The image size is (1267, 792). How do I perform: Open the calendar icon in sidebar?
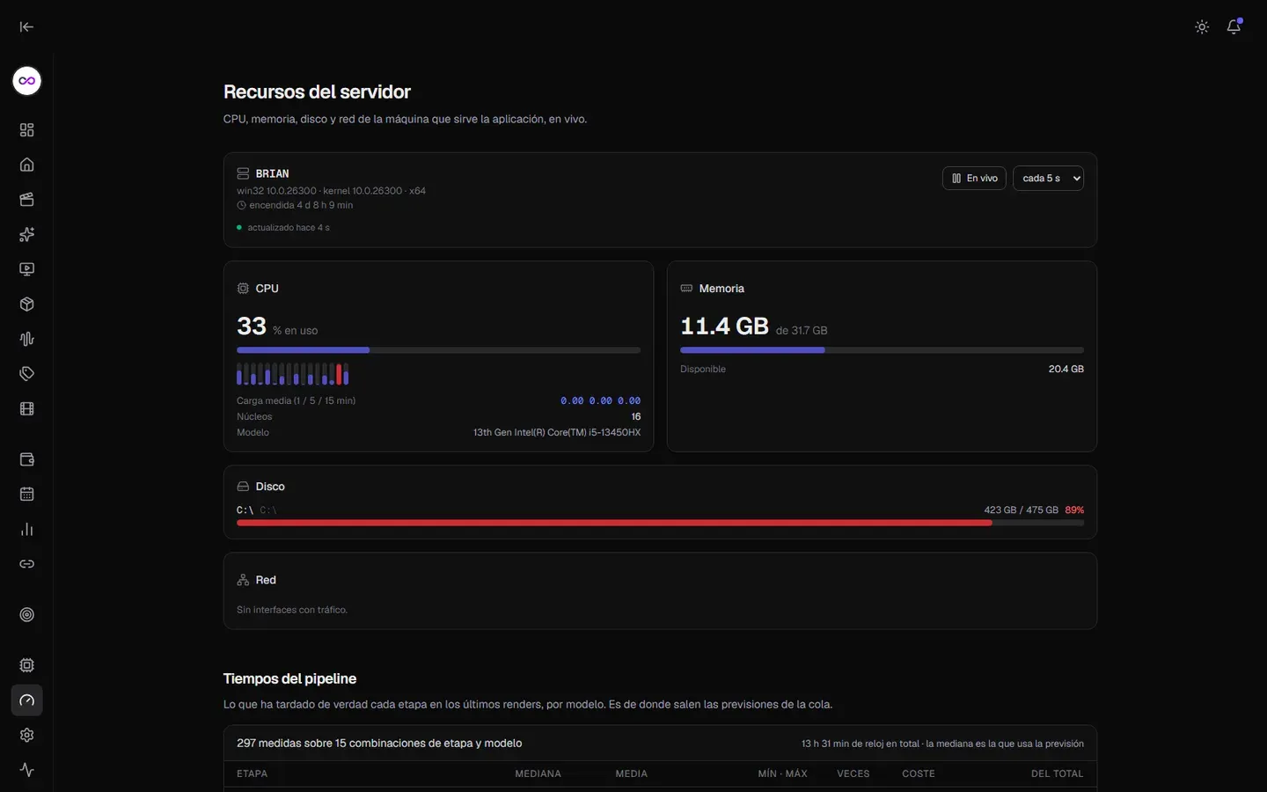tap(27, 495)
